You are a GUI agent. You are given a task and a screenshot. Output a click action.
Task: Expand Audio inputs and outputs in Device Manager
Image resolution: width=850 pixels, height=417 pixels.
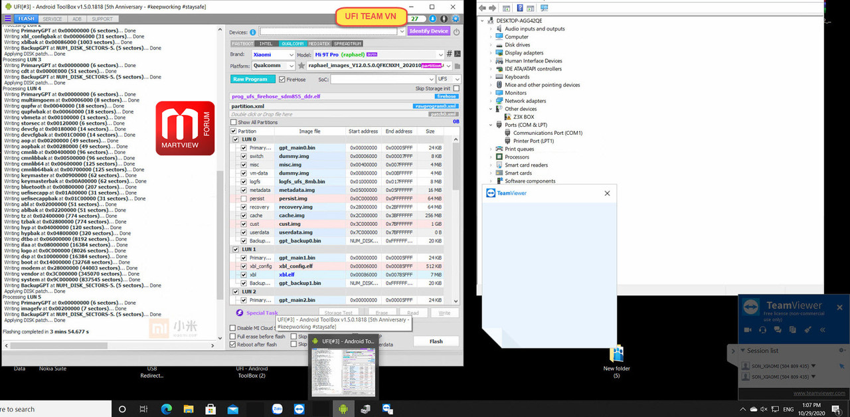pyautogui.click(x=491, y=29)
